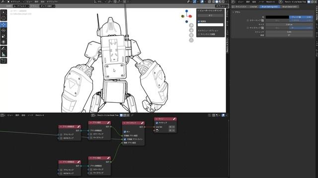Open the shading options dropdown arrow in header
The width and height of the screenshot is (318, 178).
[226, 1]
